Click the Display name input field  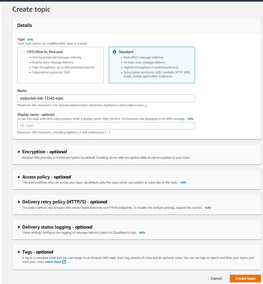click(x=106, y=125)
